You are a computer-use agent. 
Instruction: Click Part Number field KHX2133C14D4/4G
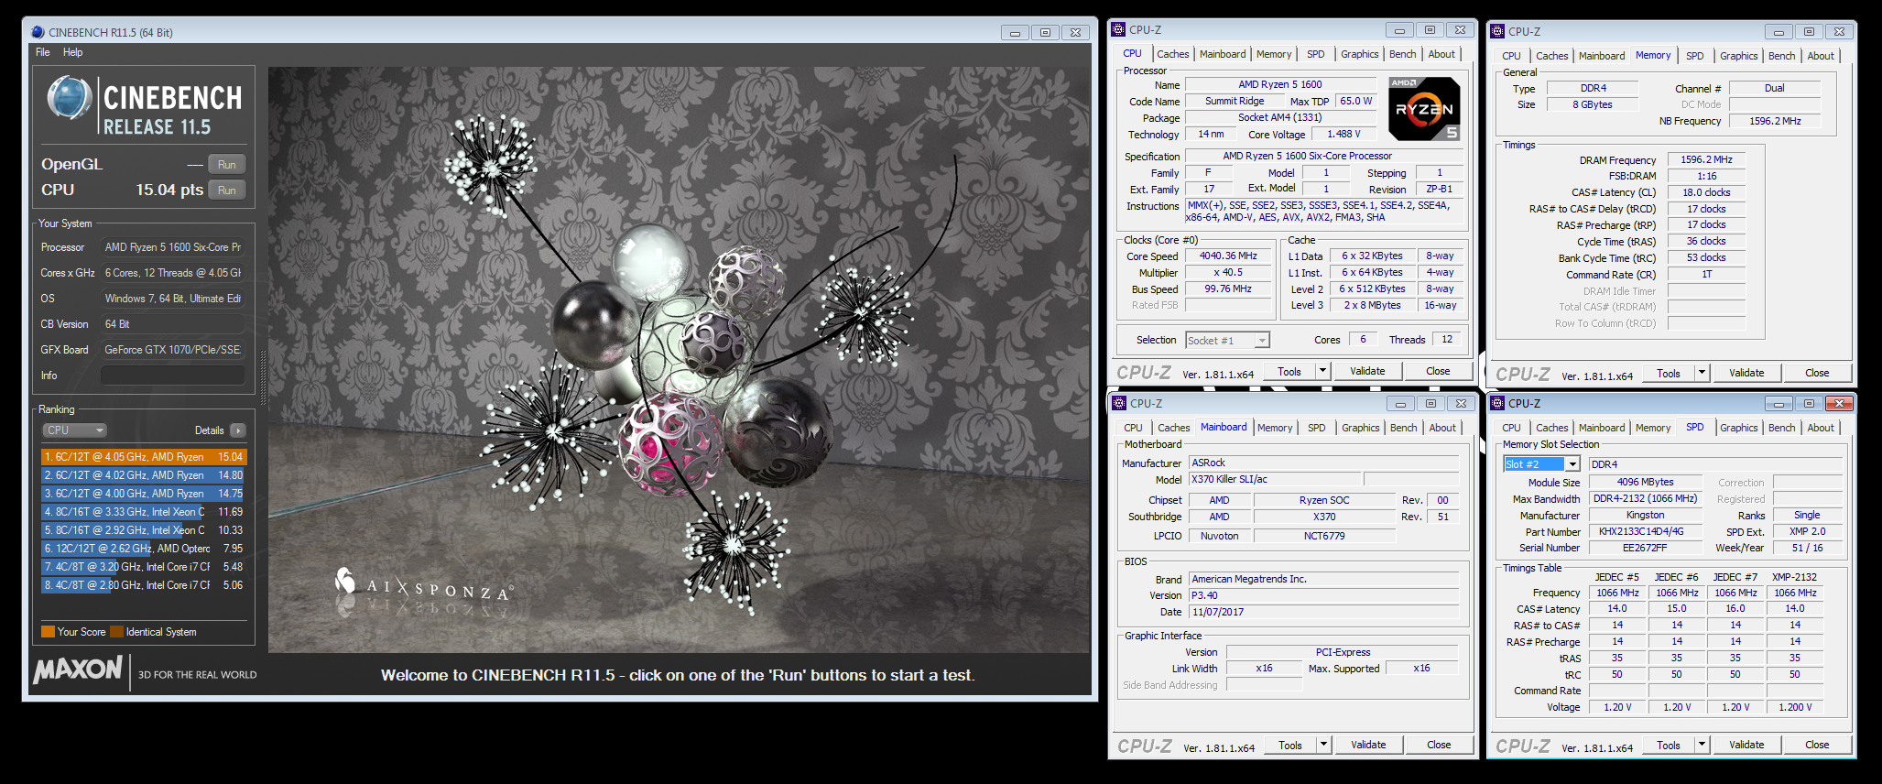[x=1646, y=531]
